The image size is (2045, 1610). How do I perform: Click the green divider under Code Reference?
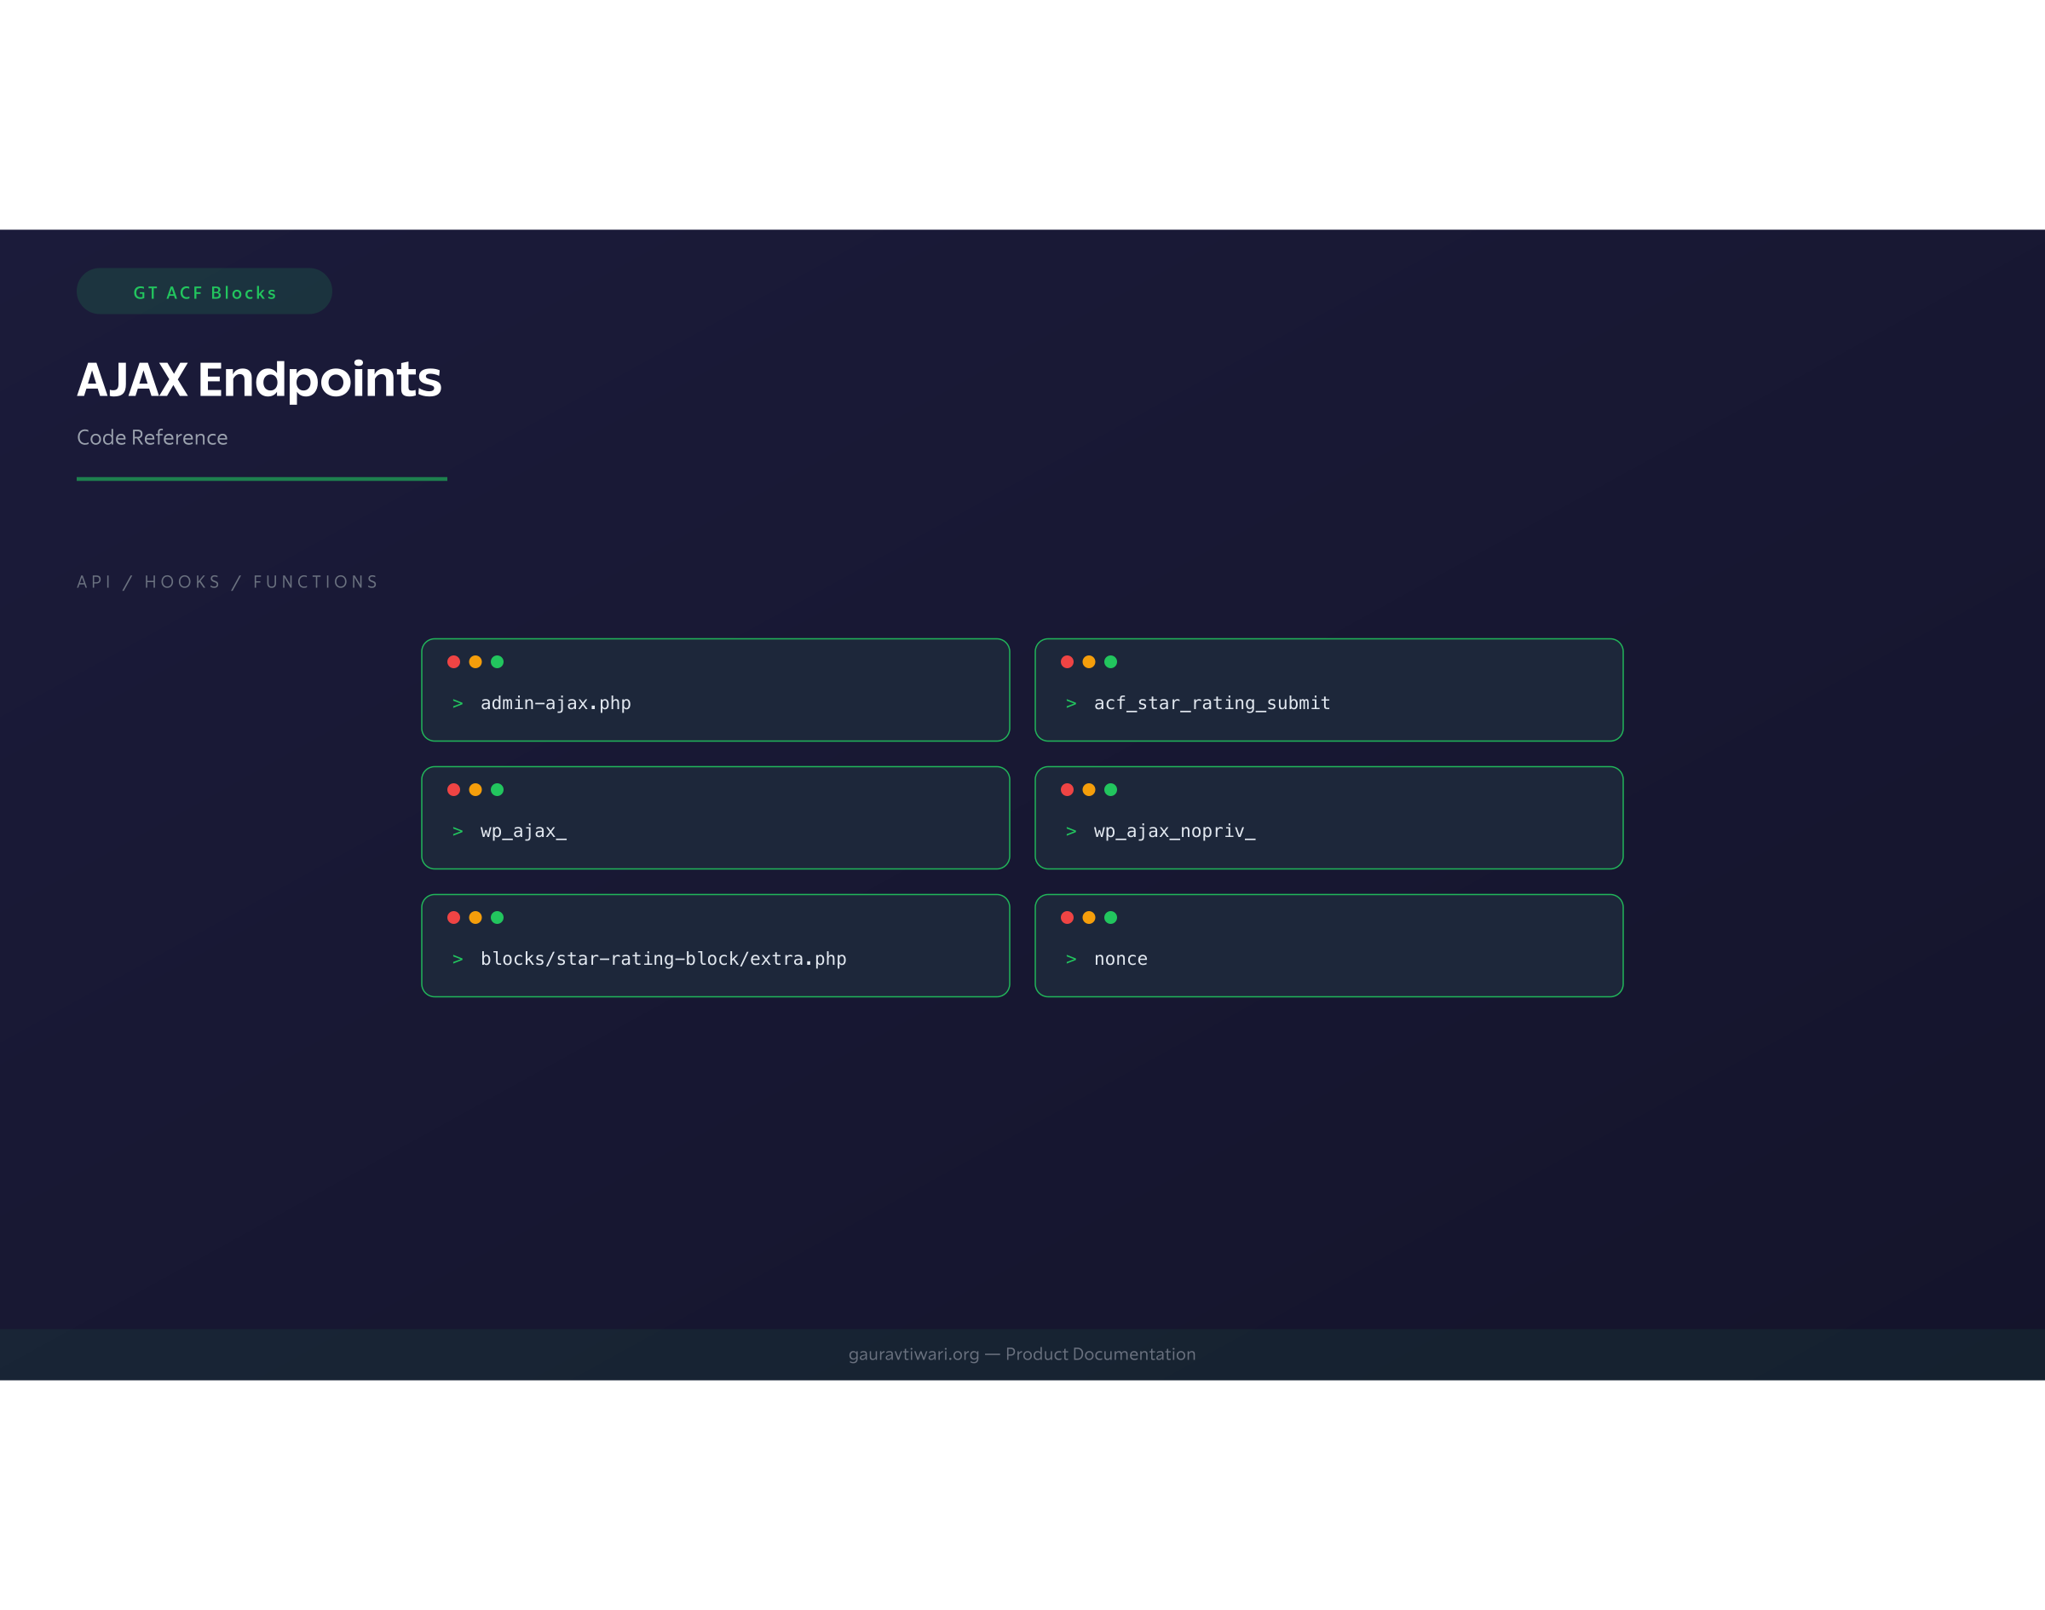(262, 480)
